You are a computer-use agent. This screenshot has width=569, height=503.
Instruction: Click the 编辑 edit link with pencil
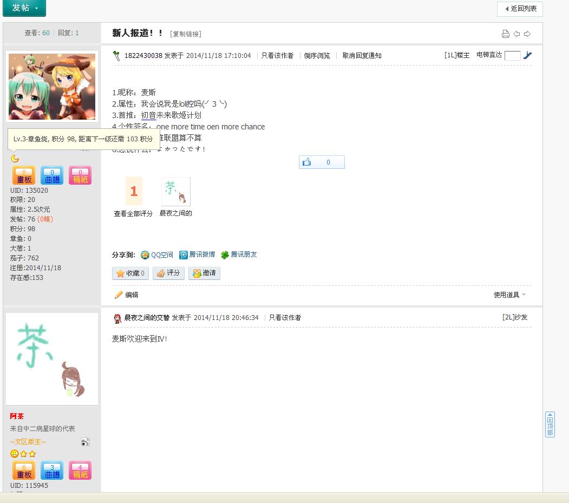coord(126,295)
